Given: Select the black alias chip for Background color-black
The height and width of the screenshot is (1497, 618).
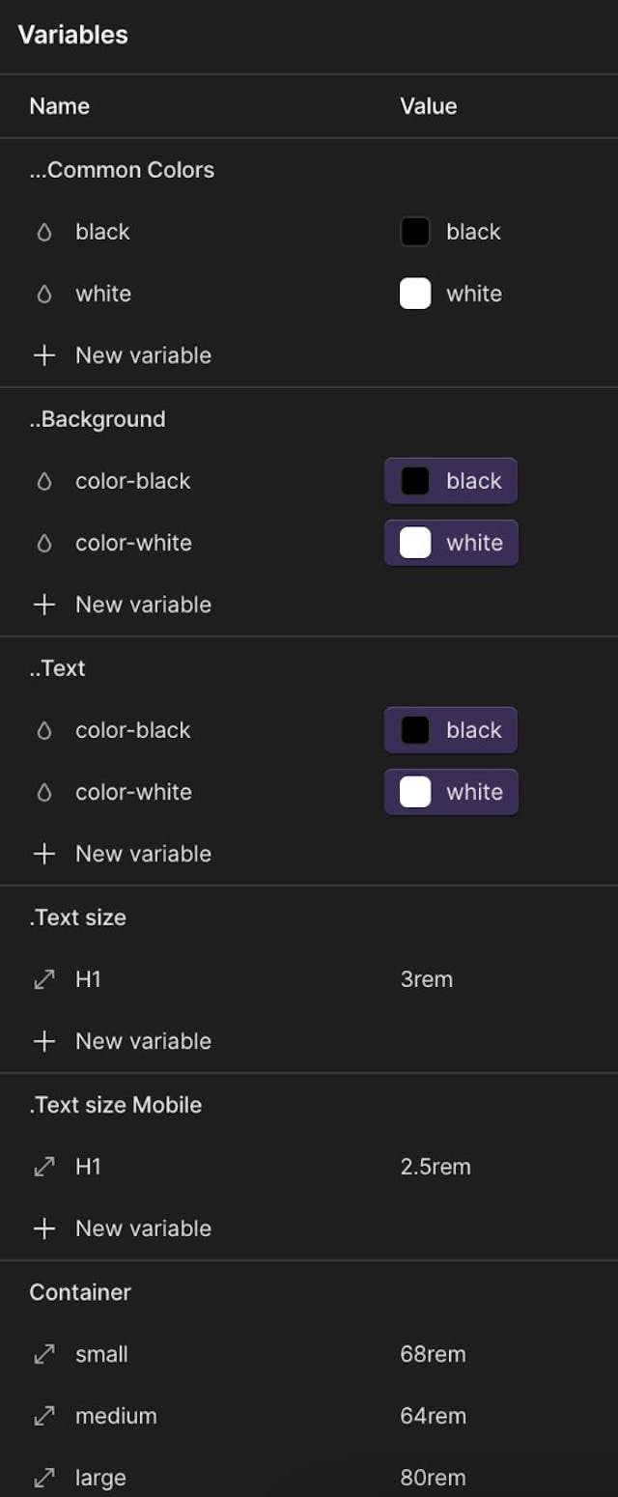Looking at the screenshot, I should tap(451, 481).
